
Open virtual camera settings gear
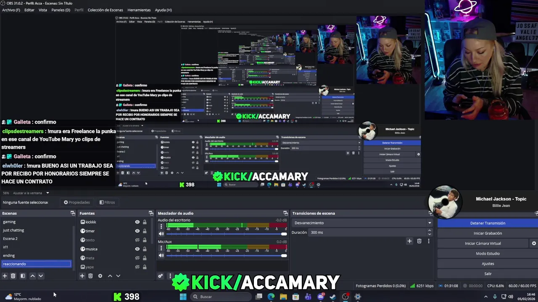click(534, 243)
